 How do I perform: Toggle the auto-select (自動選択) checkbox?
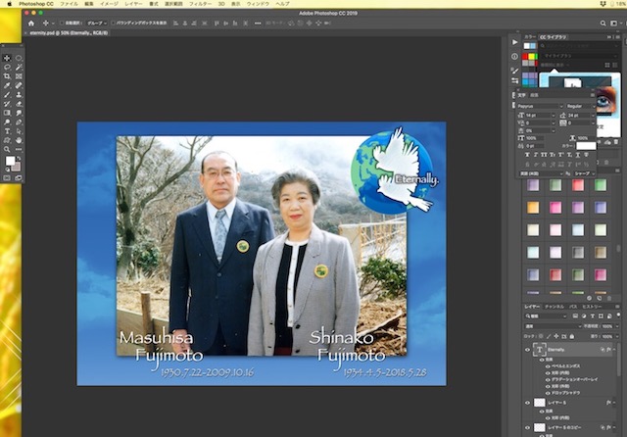click(62, 24)
